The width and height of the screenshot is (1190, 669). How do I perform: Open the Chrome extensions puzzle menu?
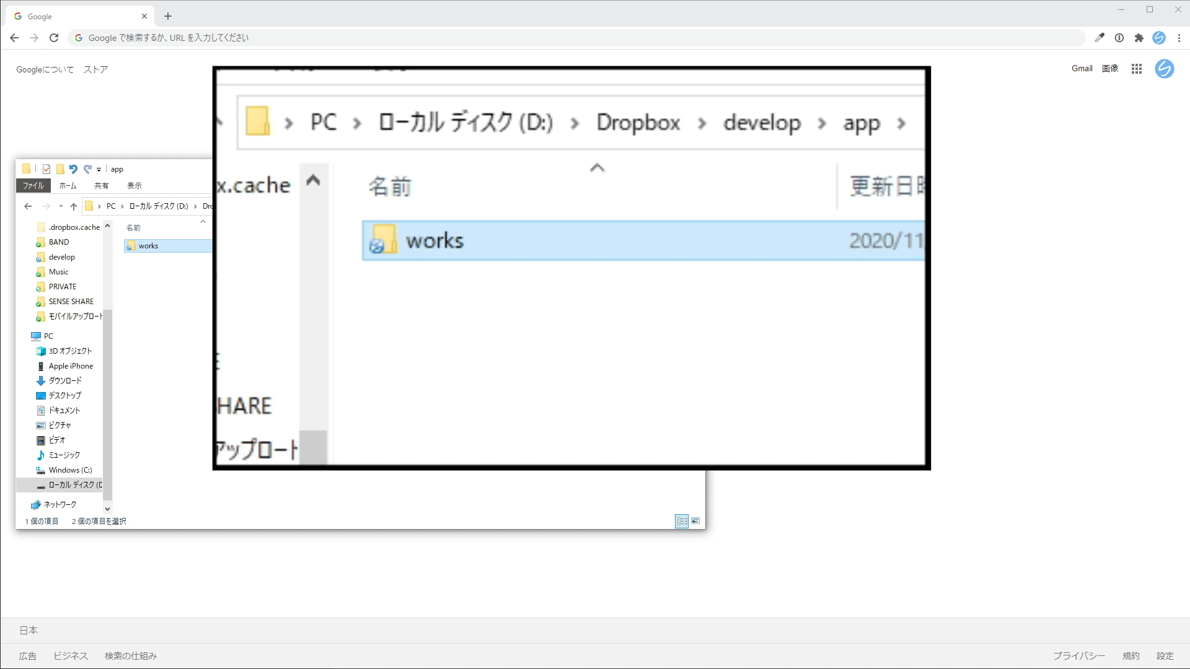pos(1139,38)
